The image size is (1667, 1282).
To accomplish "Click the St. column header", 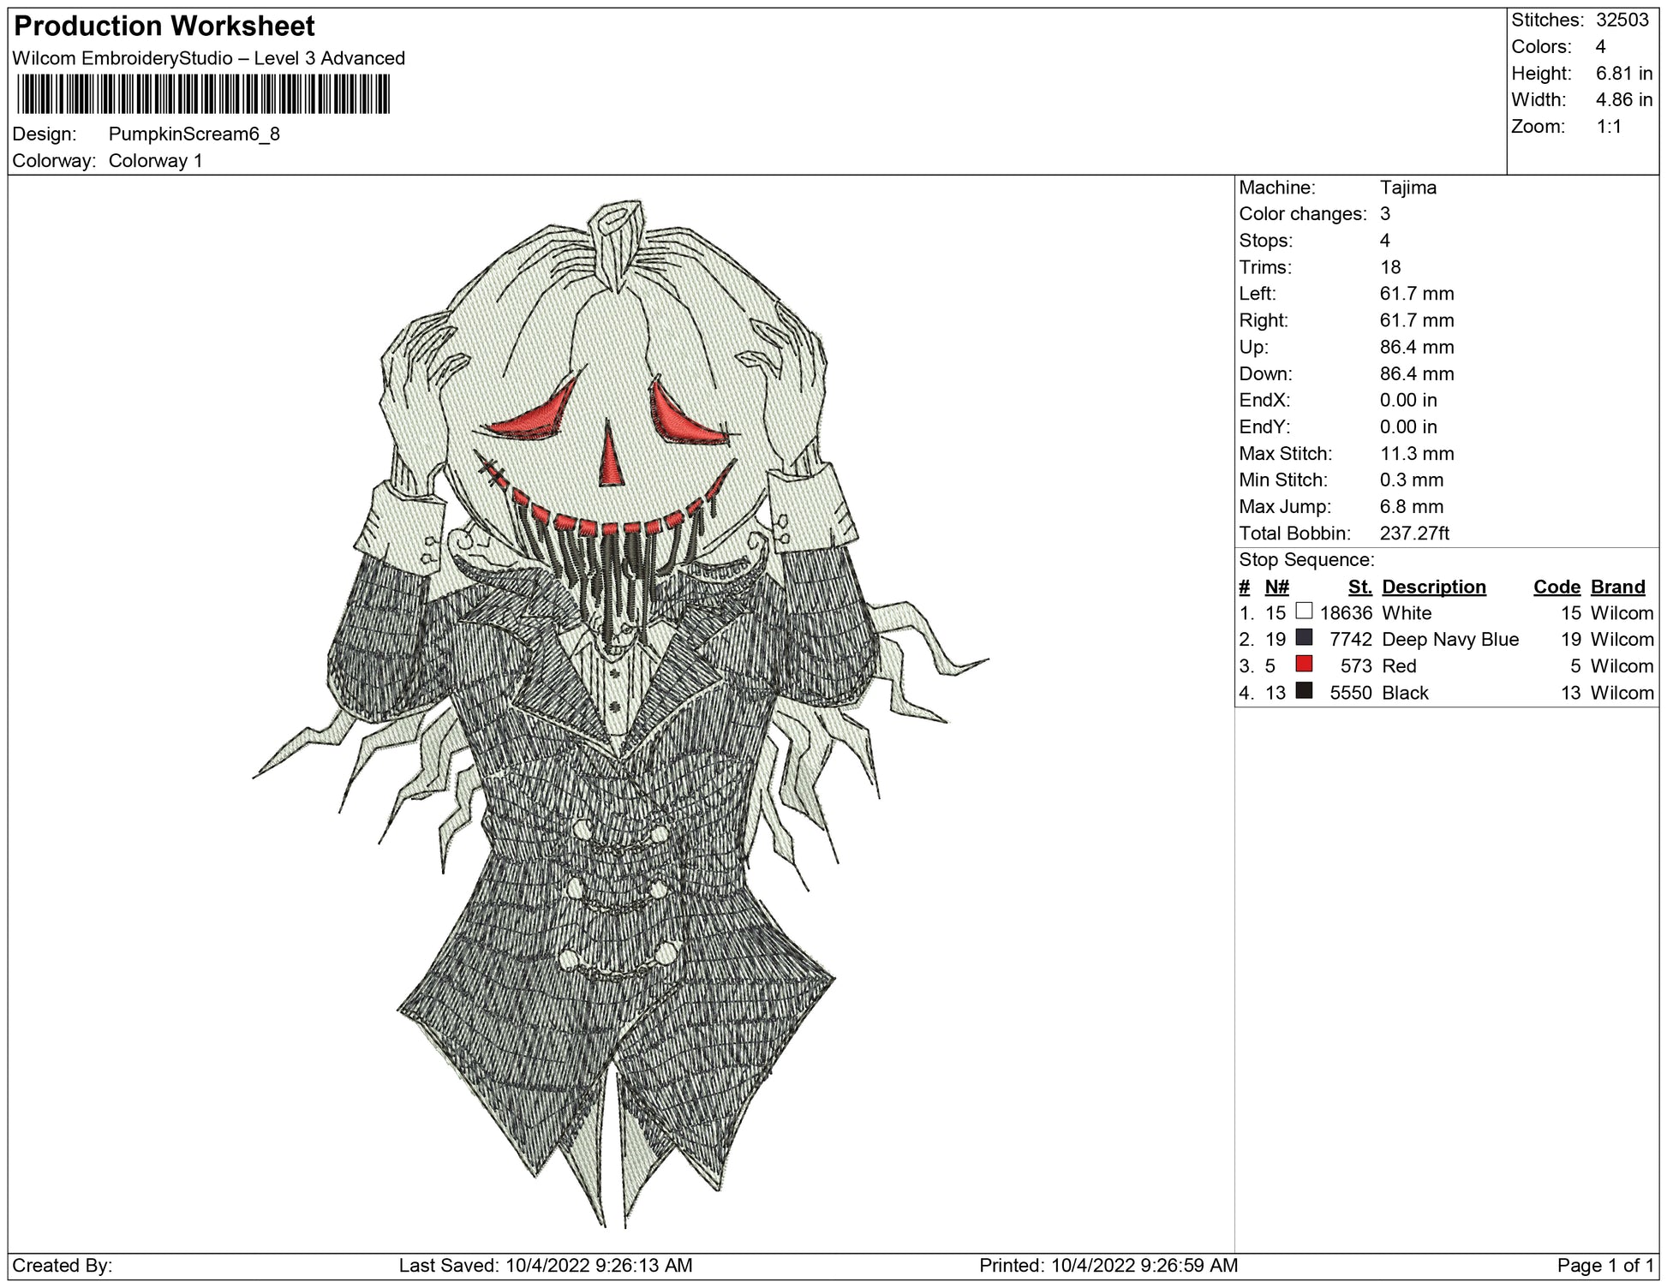I will (1359, 587).
